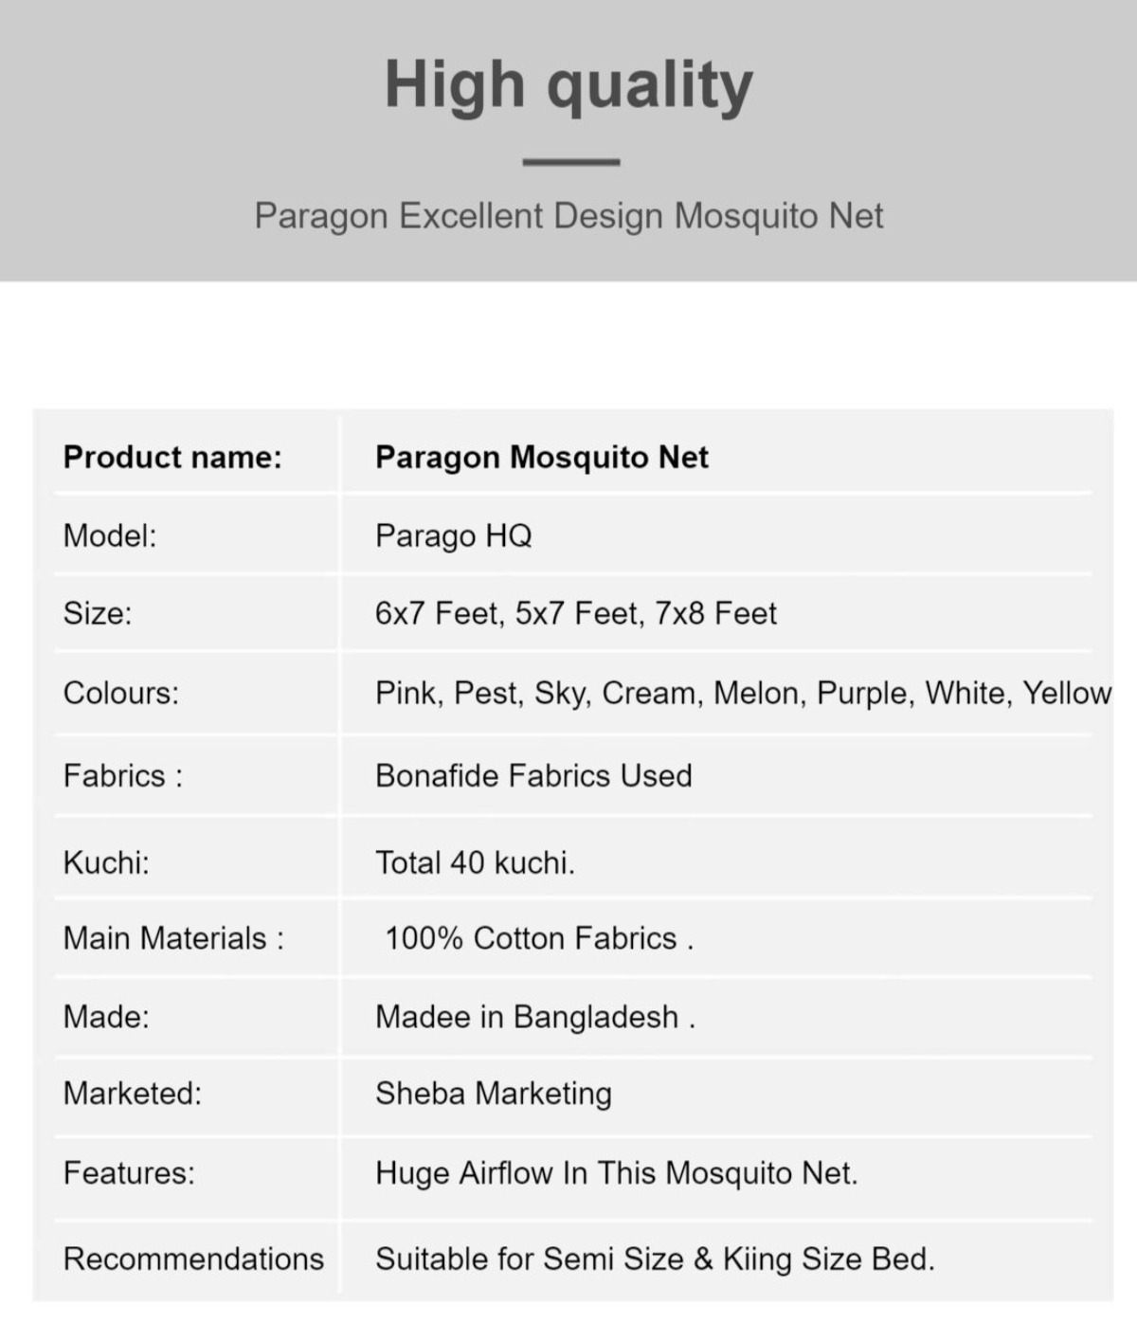Select 'Suitable for Semi Size & Kiing Size Bed.'
The height and width of the screenshot is (1322, 1137).
[x=655, y=1259]
